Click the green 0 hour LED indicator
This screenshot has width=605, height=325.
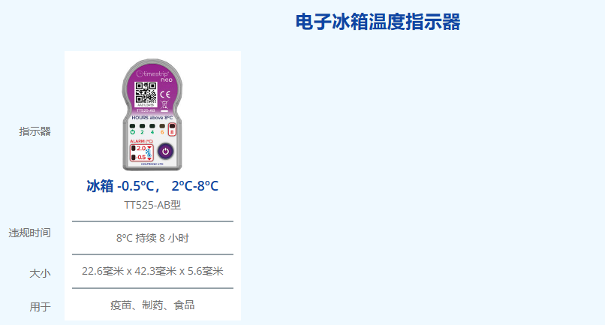pyautogui.click(x=132, y=129)
